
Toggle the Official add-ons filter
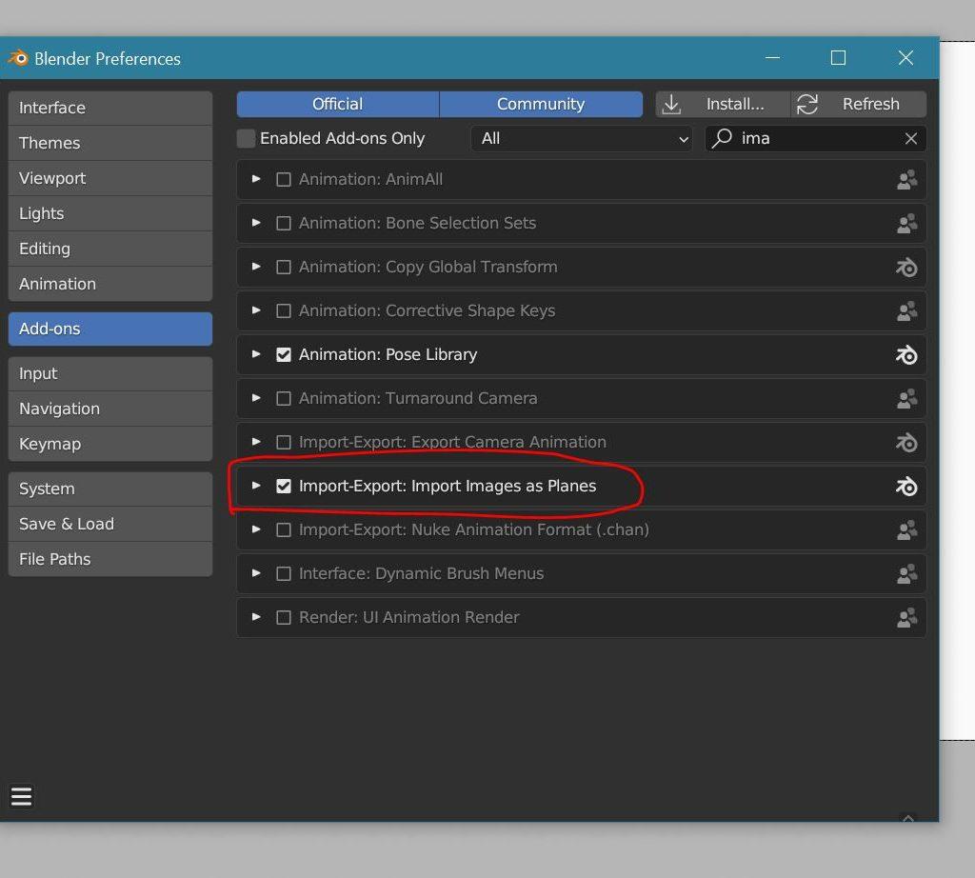pyautogui.click(x=338, y=105)
